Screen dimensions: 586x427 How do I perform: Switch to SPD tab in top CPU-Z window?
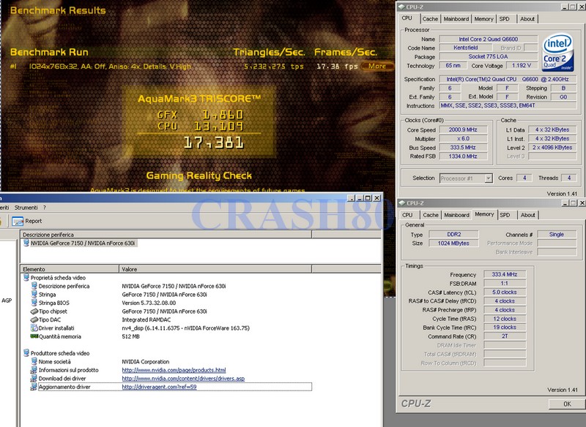click(505, 19)
